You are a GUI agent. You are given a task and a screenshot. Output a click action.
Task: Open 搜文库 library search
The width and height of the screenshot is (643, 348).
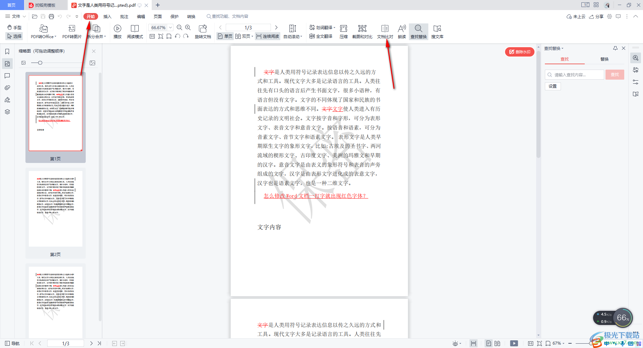click(437, 32)
